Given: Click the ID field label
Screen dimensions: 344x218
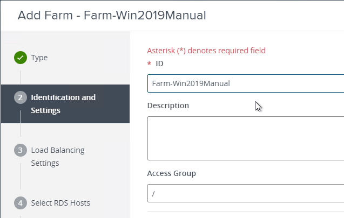Looking at the screenshot, I should click(x=159, y=64).
